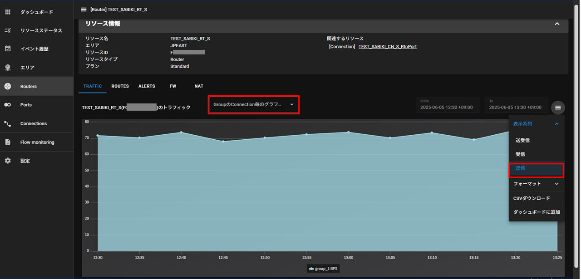Click the Connections icon in sidebar
Viewport: 581px width, 279px height.
tap(8, 123)
